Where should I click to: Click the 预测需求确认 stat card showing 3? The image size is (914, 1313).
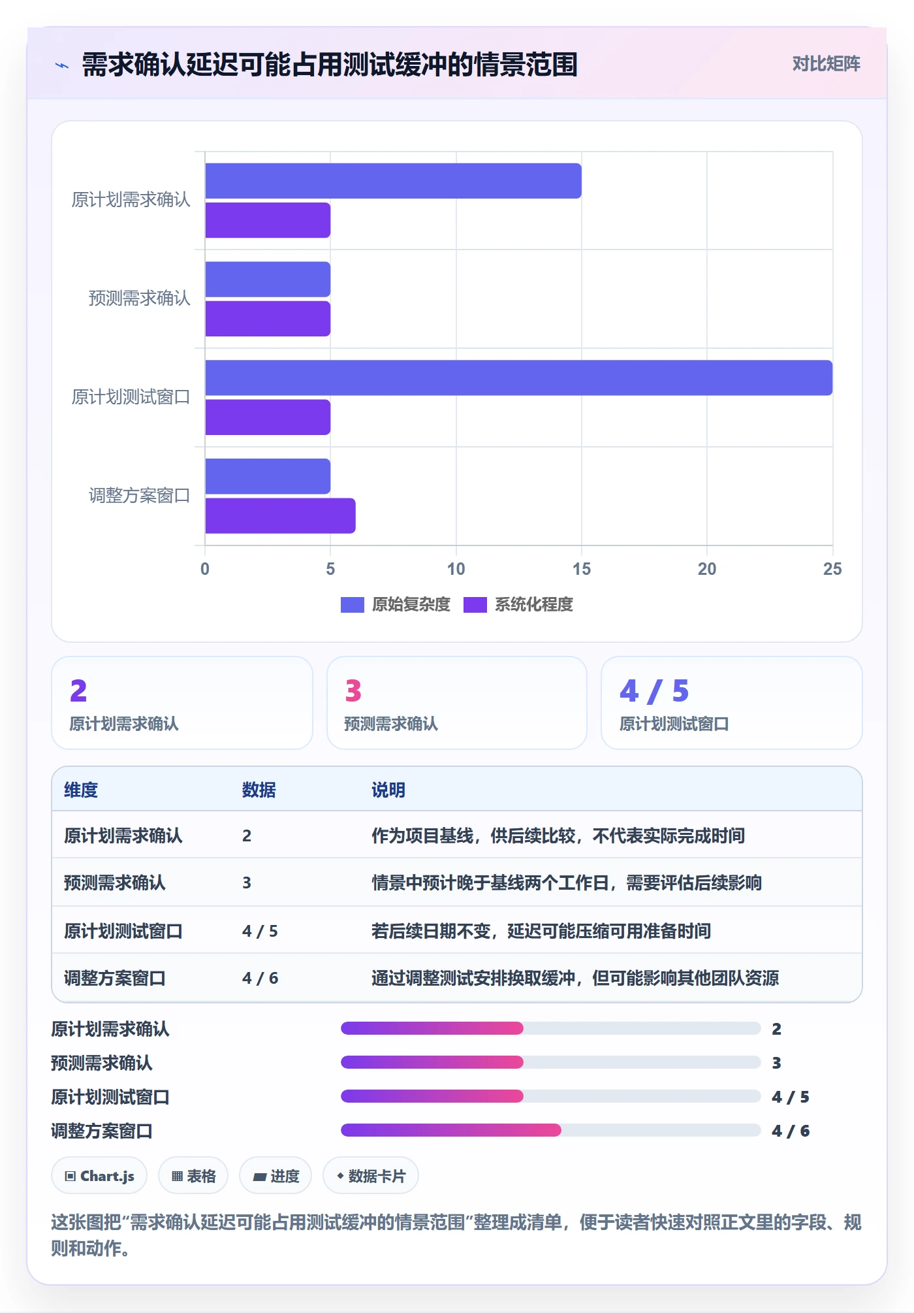coord(457,703)
